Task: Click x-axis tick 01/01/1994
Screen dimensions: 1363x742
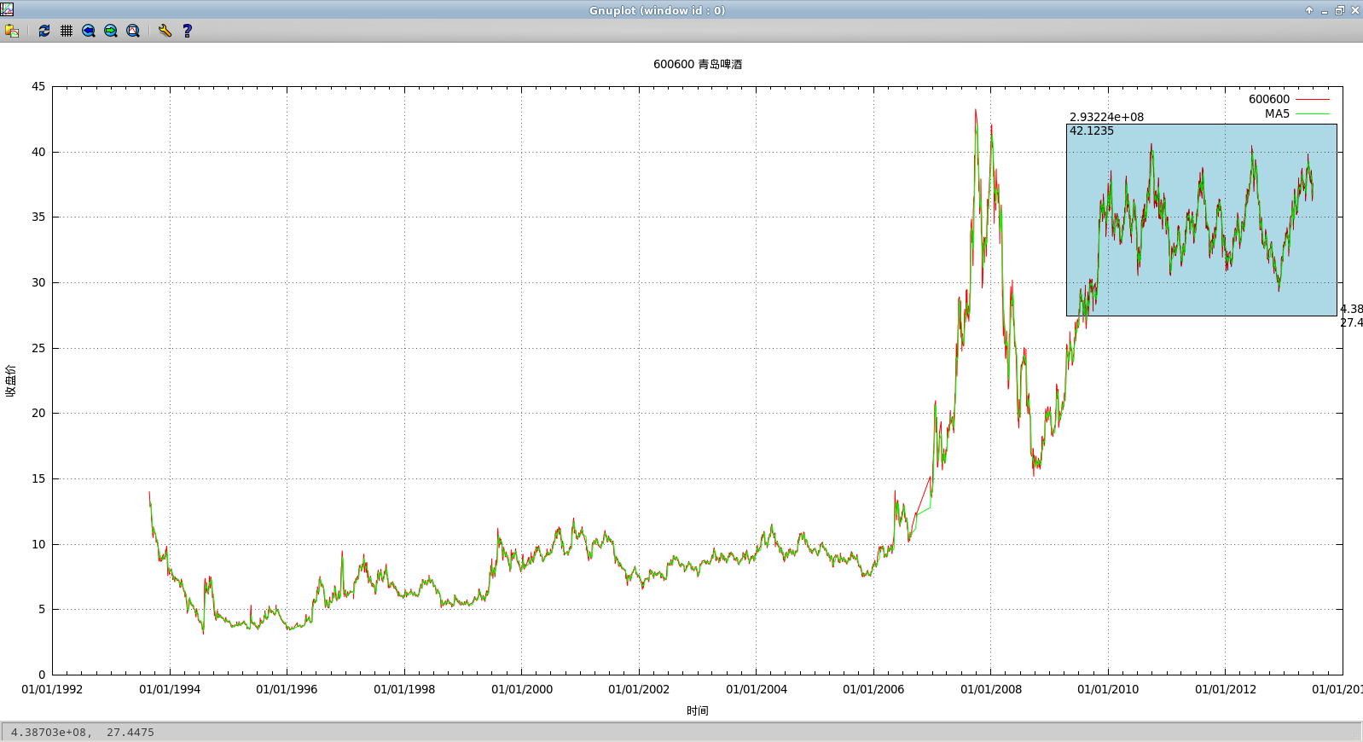Action: point(170,689)
